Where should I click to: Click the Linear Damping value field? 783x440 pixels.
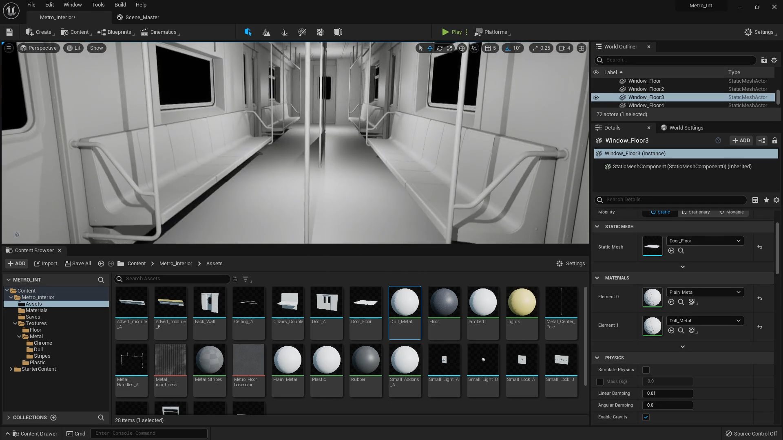tap(667, 394)
